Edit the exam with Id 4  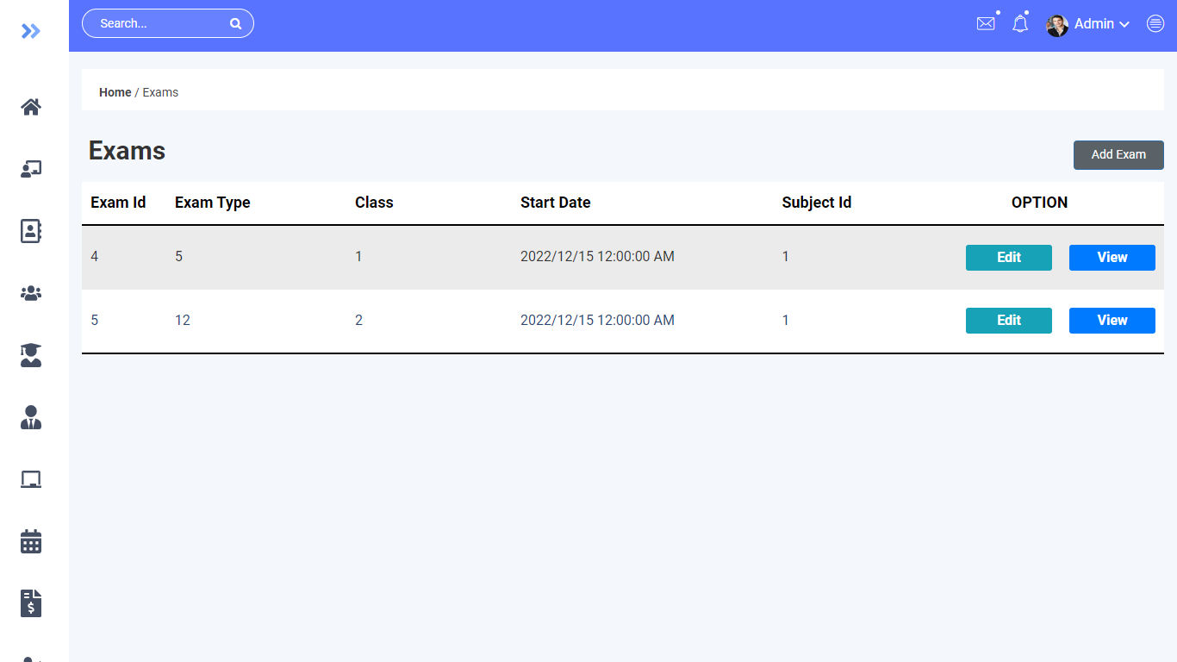(x=1009, y=258)
